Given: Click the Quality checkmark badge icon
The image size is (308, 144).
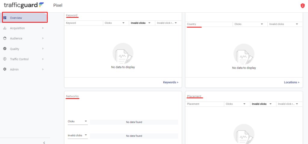Looking at the screenshot, I should tap(5, 48).
